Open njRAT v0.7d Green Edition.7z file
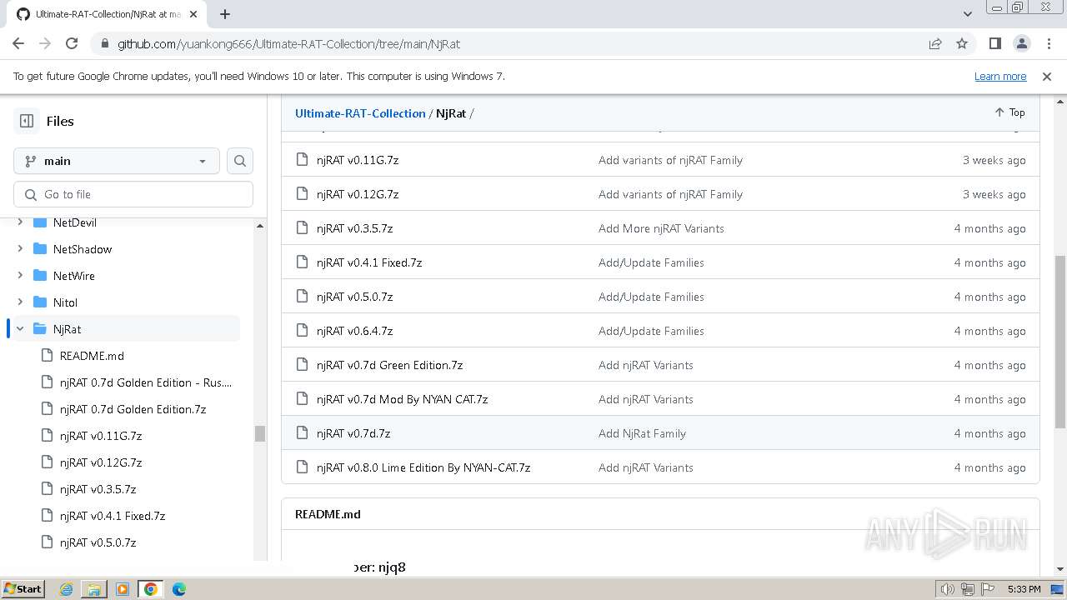This screenshot has height=600, width=1067. pos(389,365)
